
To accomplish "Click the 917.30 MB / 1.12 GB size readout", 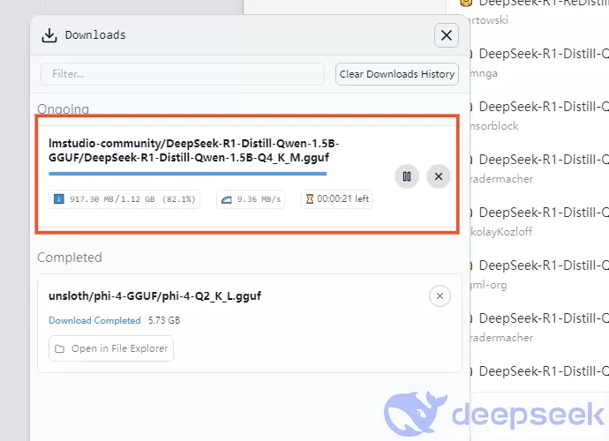I will pos(124,199).
